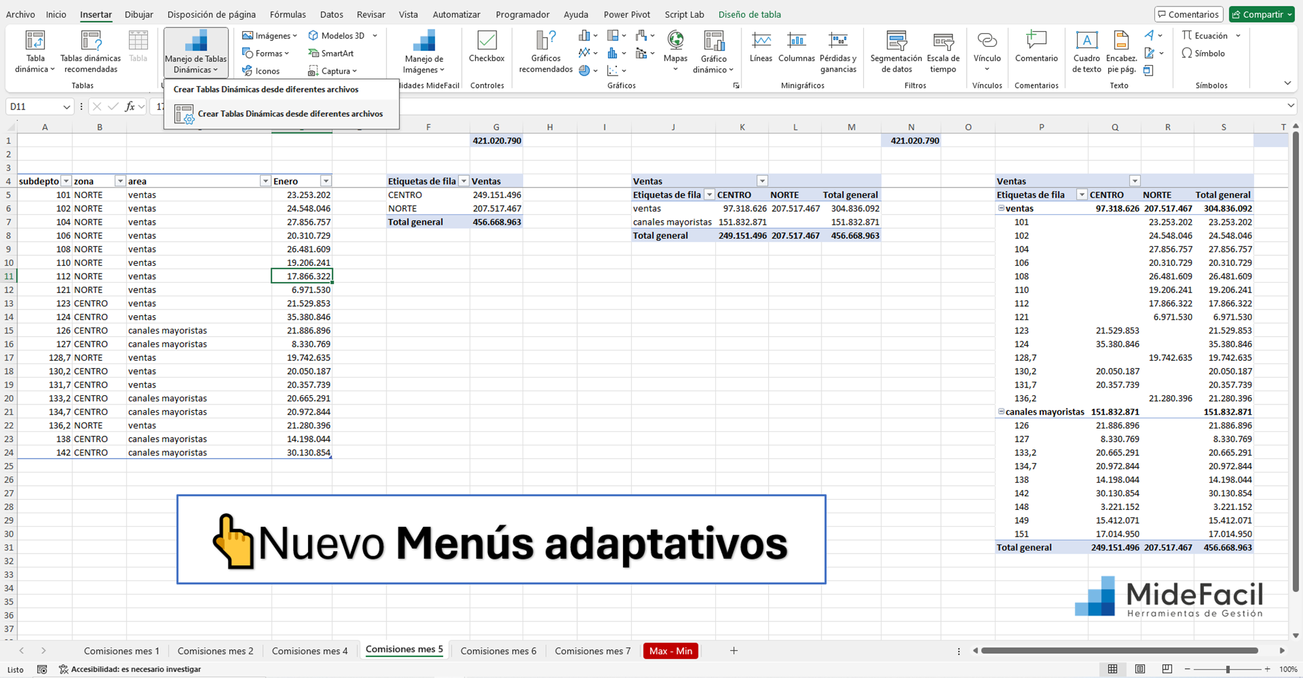Insert a Vínculo hyperlink
Screen dimensions: 1303x678
click(987, 51)
